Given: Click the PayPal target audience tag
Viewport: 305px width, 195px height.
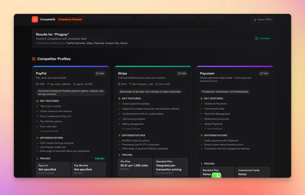Looking at the screenshot, I should (70, 92).
